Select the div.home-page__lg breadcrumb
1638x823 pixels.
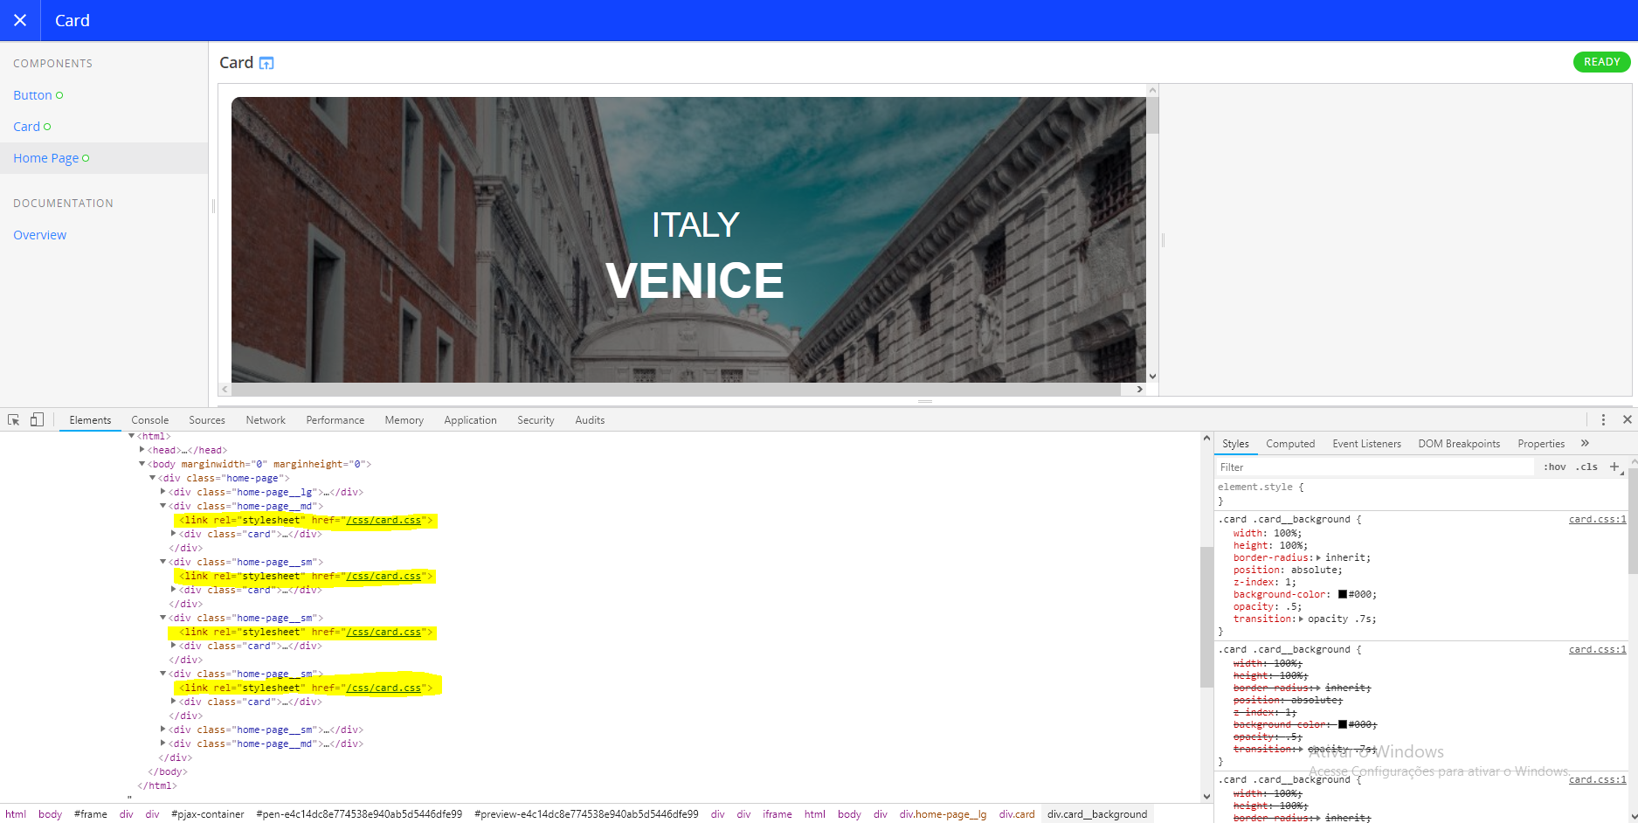pyautogui.click(x=943, y=814)
